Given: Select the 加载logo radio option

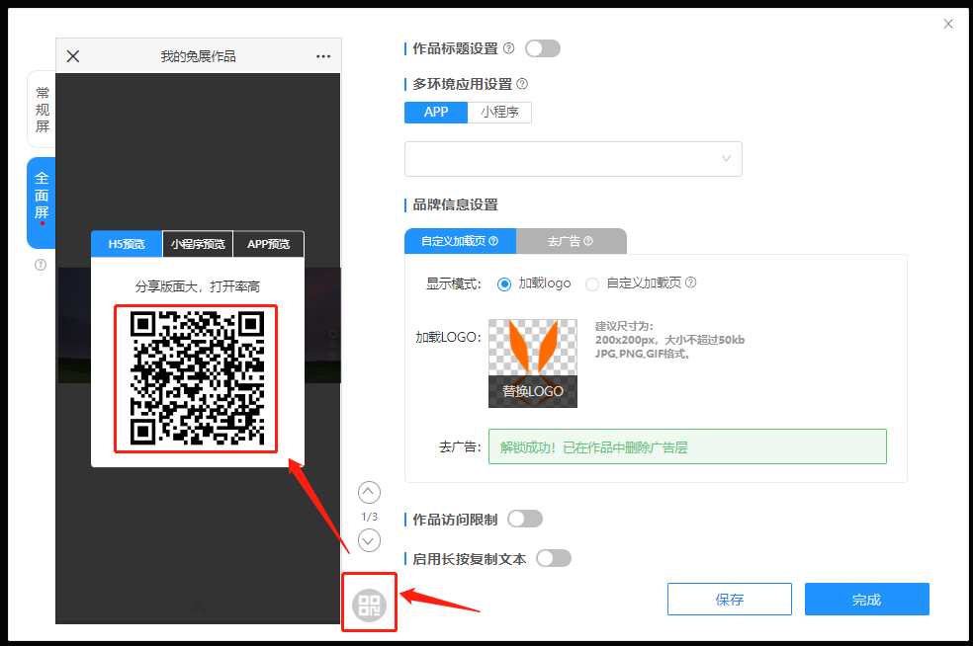Looking at the screenshot, I should 504,283.
